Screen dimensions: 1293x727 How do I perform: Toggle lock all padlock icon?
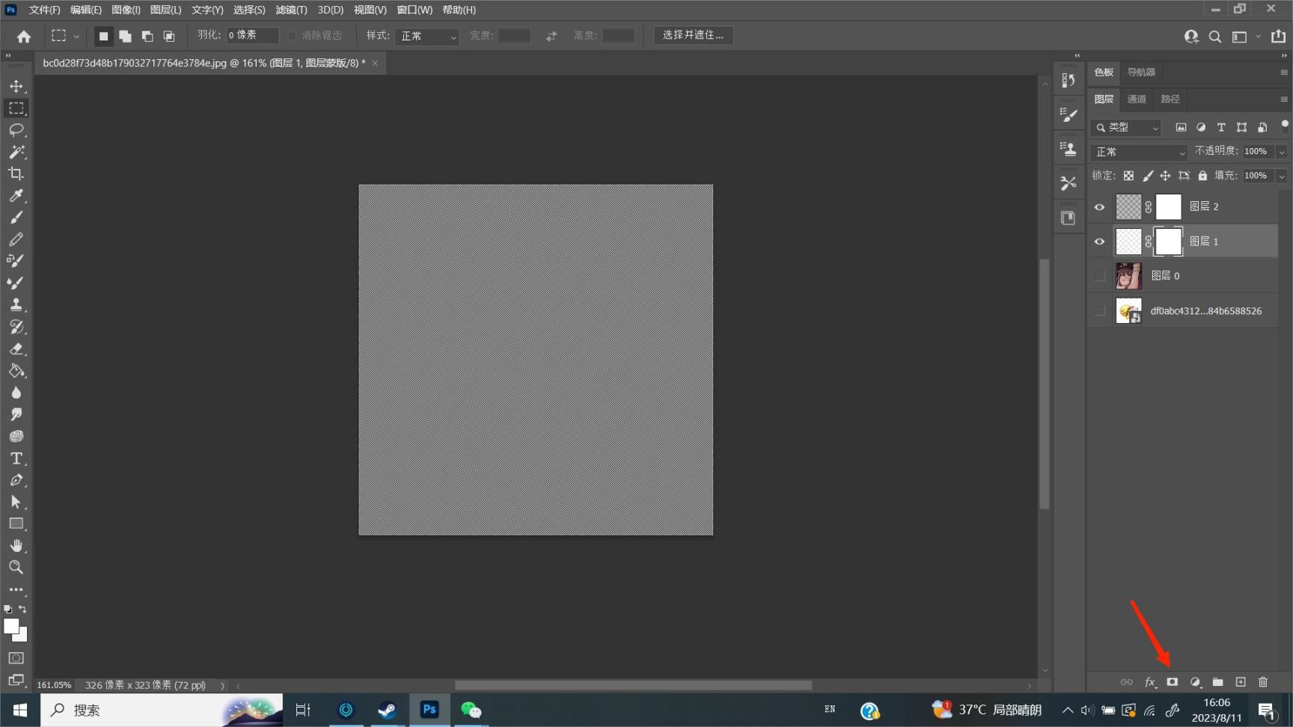pos(1202,176)
